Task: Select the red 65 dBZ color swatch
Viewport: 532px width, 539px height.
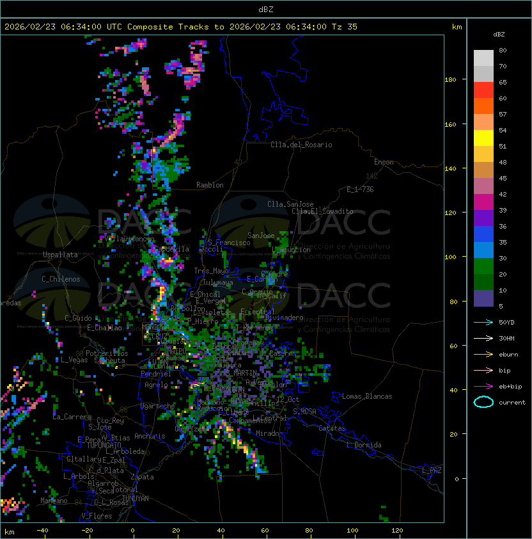Action: coord(483,90)
